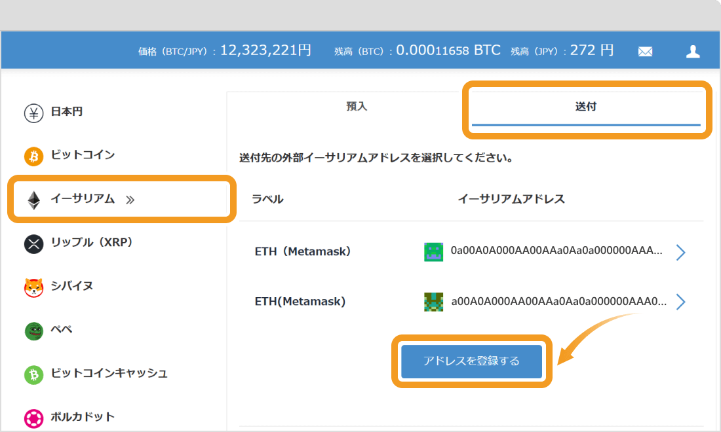The height and width of the screenshot is (432, 721).
Task: Switch to the 送付 tab
Action: pos(586,107)
